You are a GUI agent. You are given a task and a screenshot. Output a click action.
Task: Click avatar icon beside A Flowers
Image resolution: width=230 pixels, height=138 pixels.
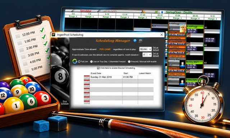coord(166,46)
